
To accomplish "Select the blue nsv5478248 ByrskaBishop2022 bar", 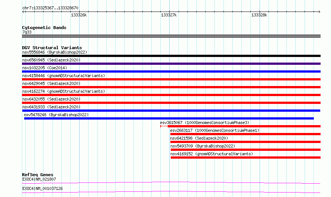I will click(169, 118).
